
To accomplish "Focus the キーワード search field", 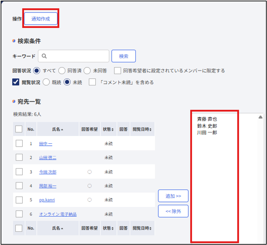I will pyautogui.click(x=74, y=56).
